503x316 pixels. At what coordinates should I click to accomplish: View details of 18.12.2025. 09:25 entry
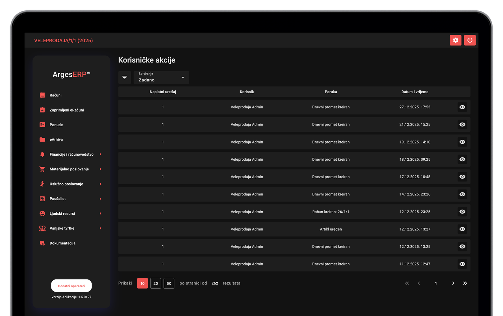tap(462, 159)
